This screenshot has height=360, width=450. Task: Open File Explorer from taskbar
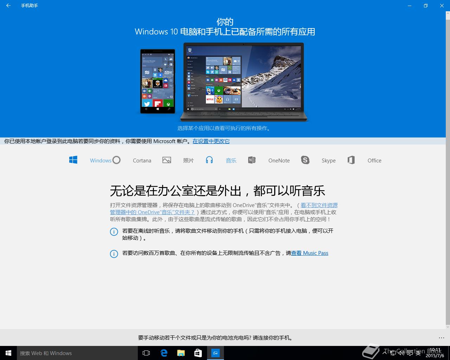181,353
